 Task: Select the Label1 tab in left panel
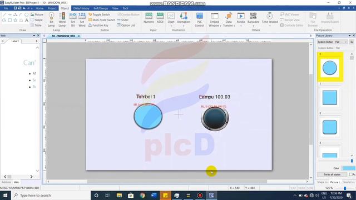[x=15, y=41]
